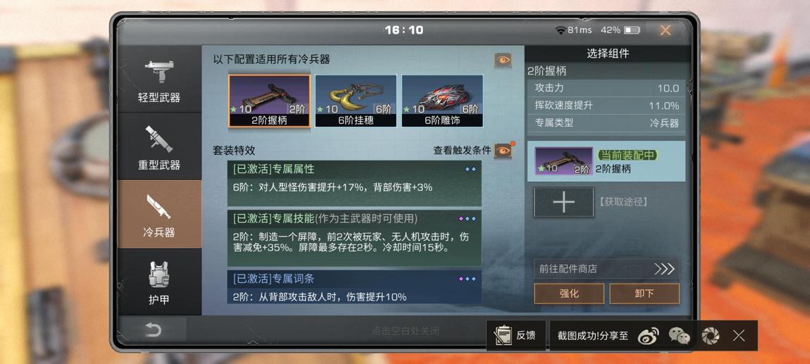Open the 获取途径 acquisition link
Viewport: 810px width, 364px height.
pos(623,202)
